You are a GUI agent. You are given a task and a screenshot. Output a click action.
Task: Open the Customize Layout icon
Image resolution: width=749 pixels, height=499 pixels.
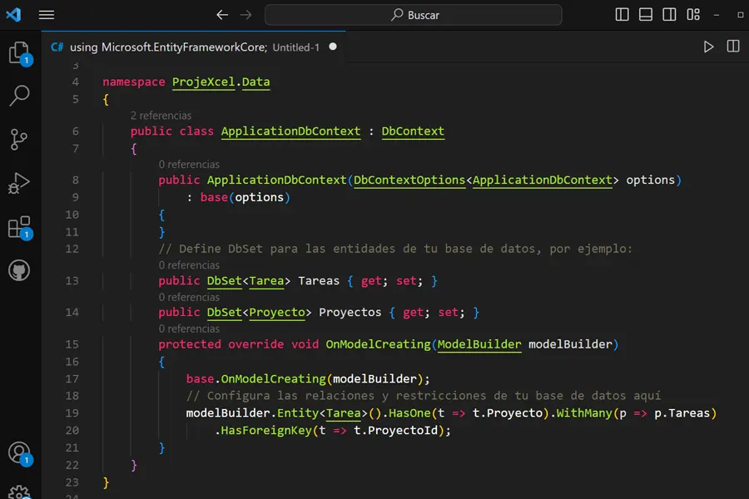point(693,15)
